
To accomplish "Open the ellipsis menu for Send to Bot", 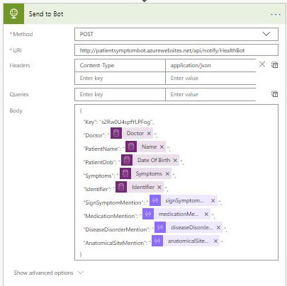I will [276, 14].
